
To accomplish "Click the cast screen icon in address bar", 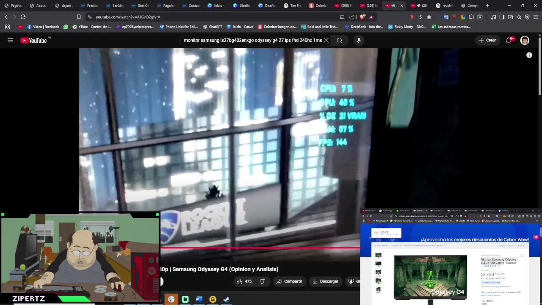I will (342, 17).
